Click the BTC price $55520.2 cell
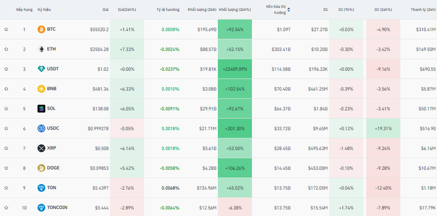437x216 pixels. (x=99, y=29)
